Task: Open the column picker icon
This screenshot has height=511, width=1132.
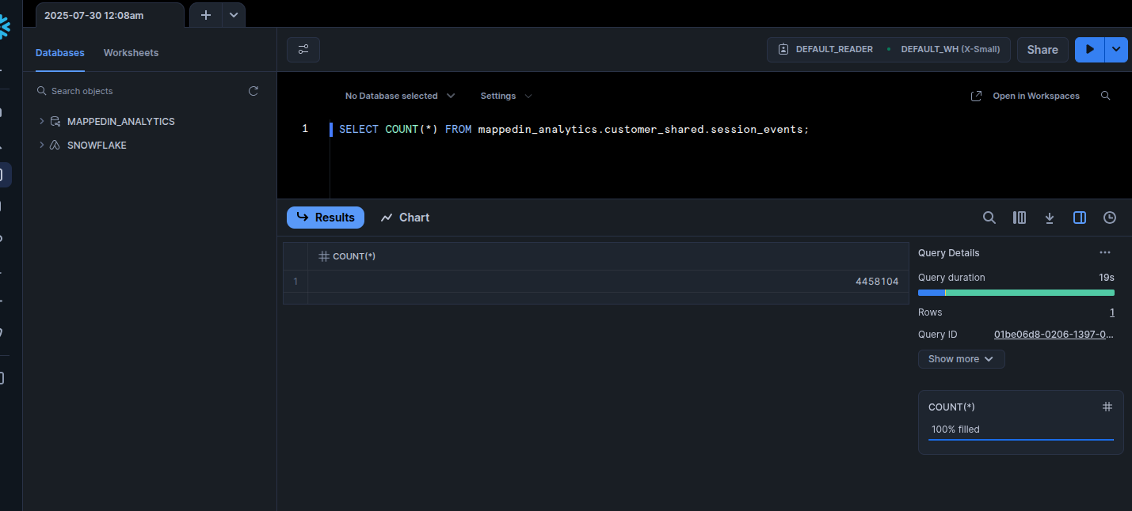Action: click(1020, 218)
